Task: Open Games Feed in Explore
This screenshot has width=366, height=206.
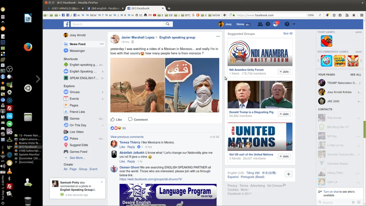Action: [x=78, y=152]
